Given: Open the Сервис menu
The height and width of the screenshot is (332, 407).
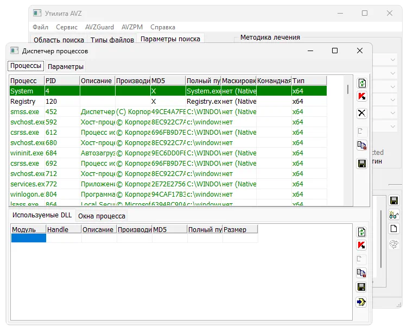Looking at the screenshot, I should pos(67,27).
